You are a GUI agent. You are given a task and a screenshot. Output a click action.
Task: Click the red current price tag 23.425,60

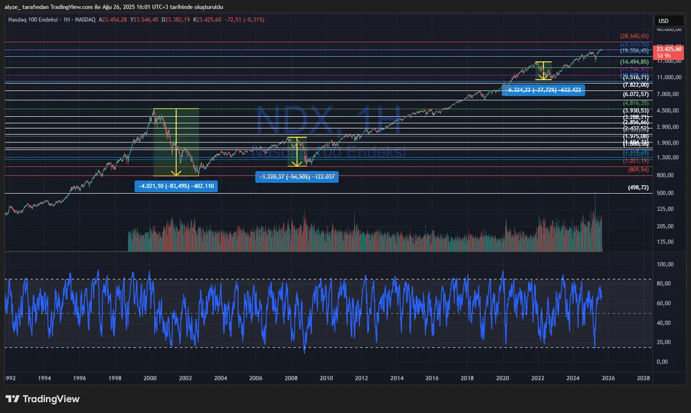coord(669,52)
